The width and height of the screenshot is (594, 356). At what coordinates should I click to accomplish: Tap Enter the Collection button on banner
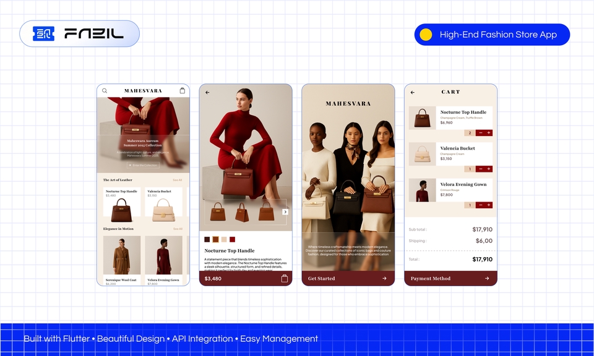pyautogui.click(x=143, y=166)
